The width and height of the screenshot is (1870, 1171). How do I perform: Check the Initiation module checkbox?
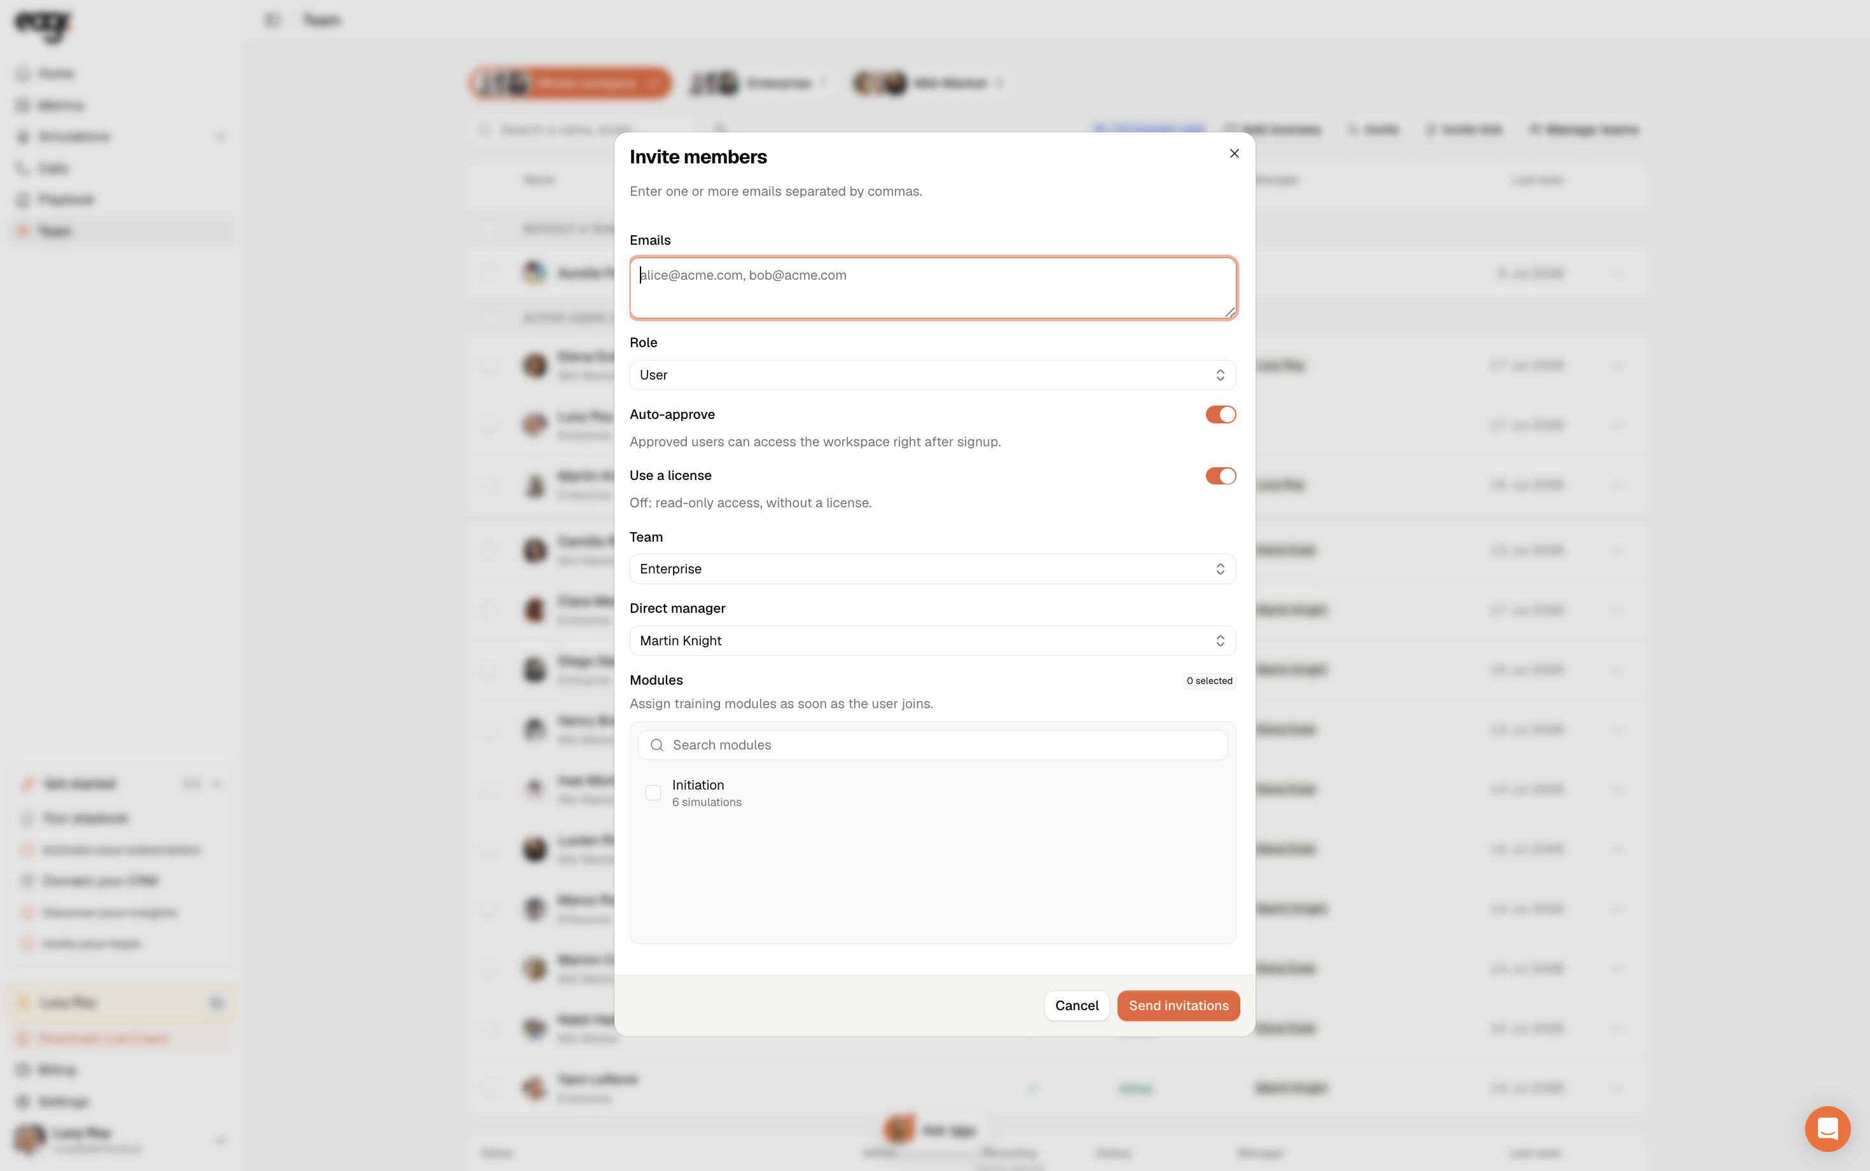tap(653, 792)
